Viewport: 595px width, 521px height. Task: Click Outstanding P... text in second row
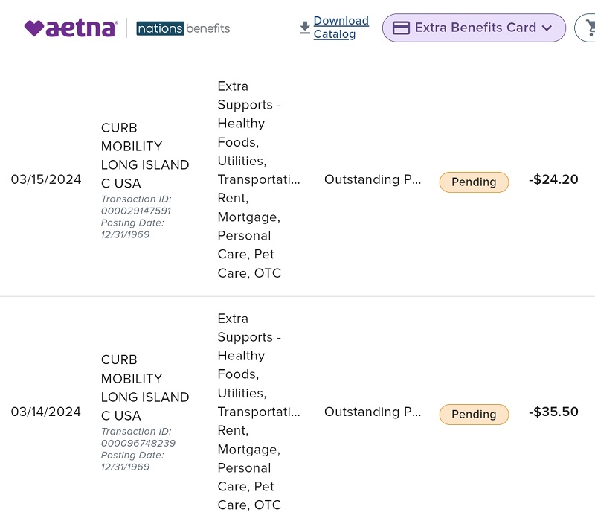click(373, 412)
